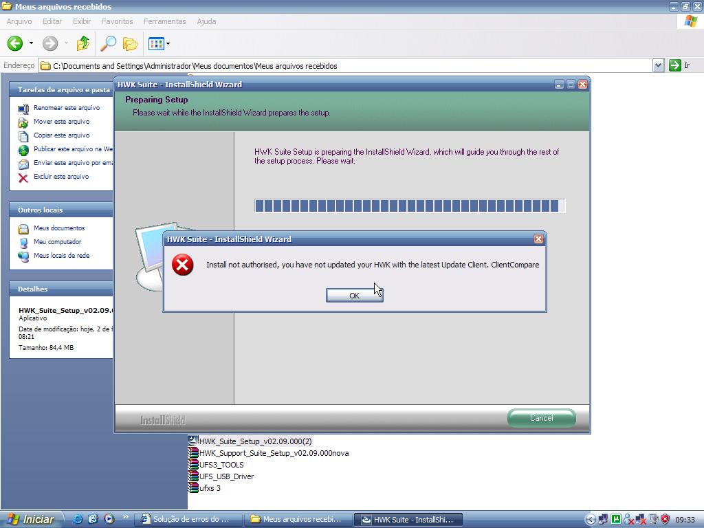Image resolution: width=704 pixels, height=528 pixels.
Task: Click the UFS_USB_Driver archive icon
Action: coord(193,476)
